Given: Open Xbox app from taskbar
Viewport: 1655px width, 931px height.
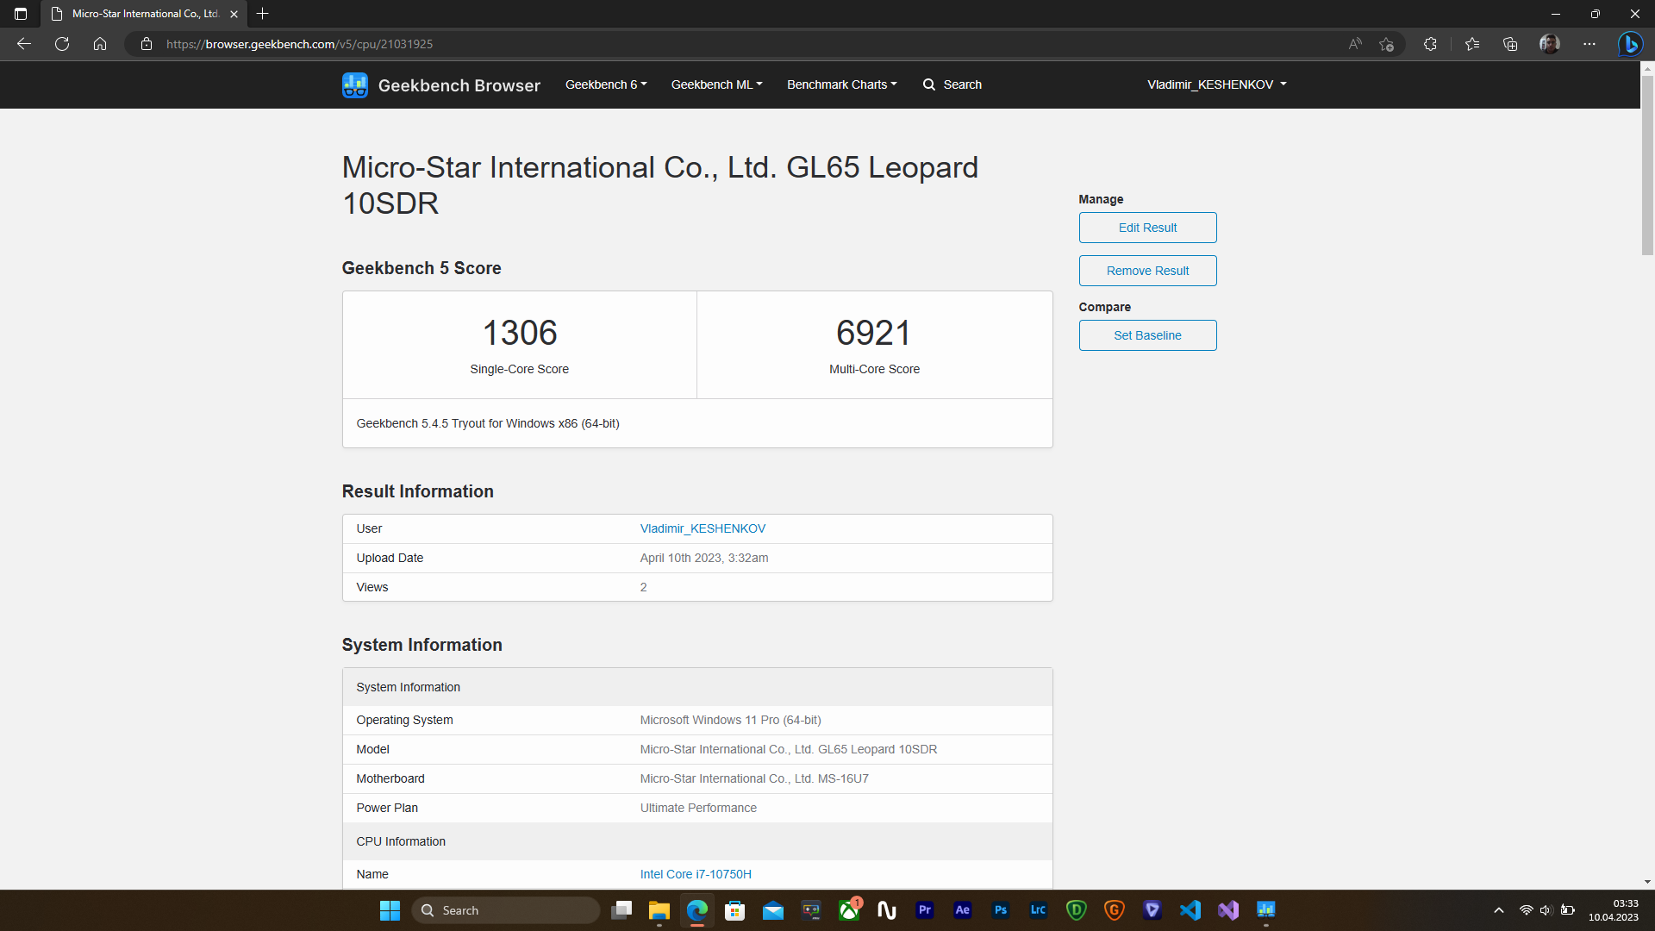Looking at the screenshot, I should 849,910.
